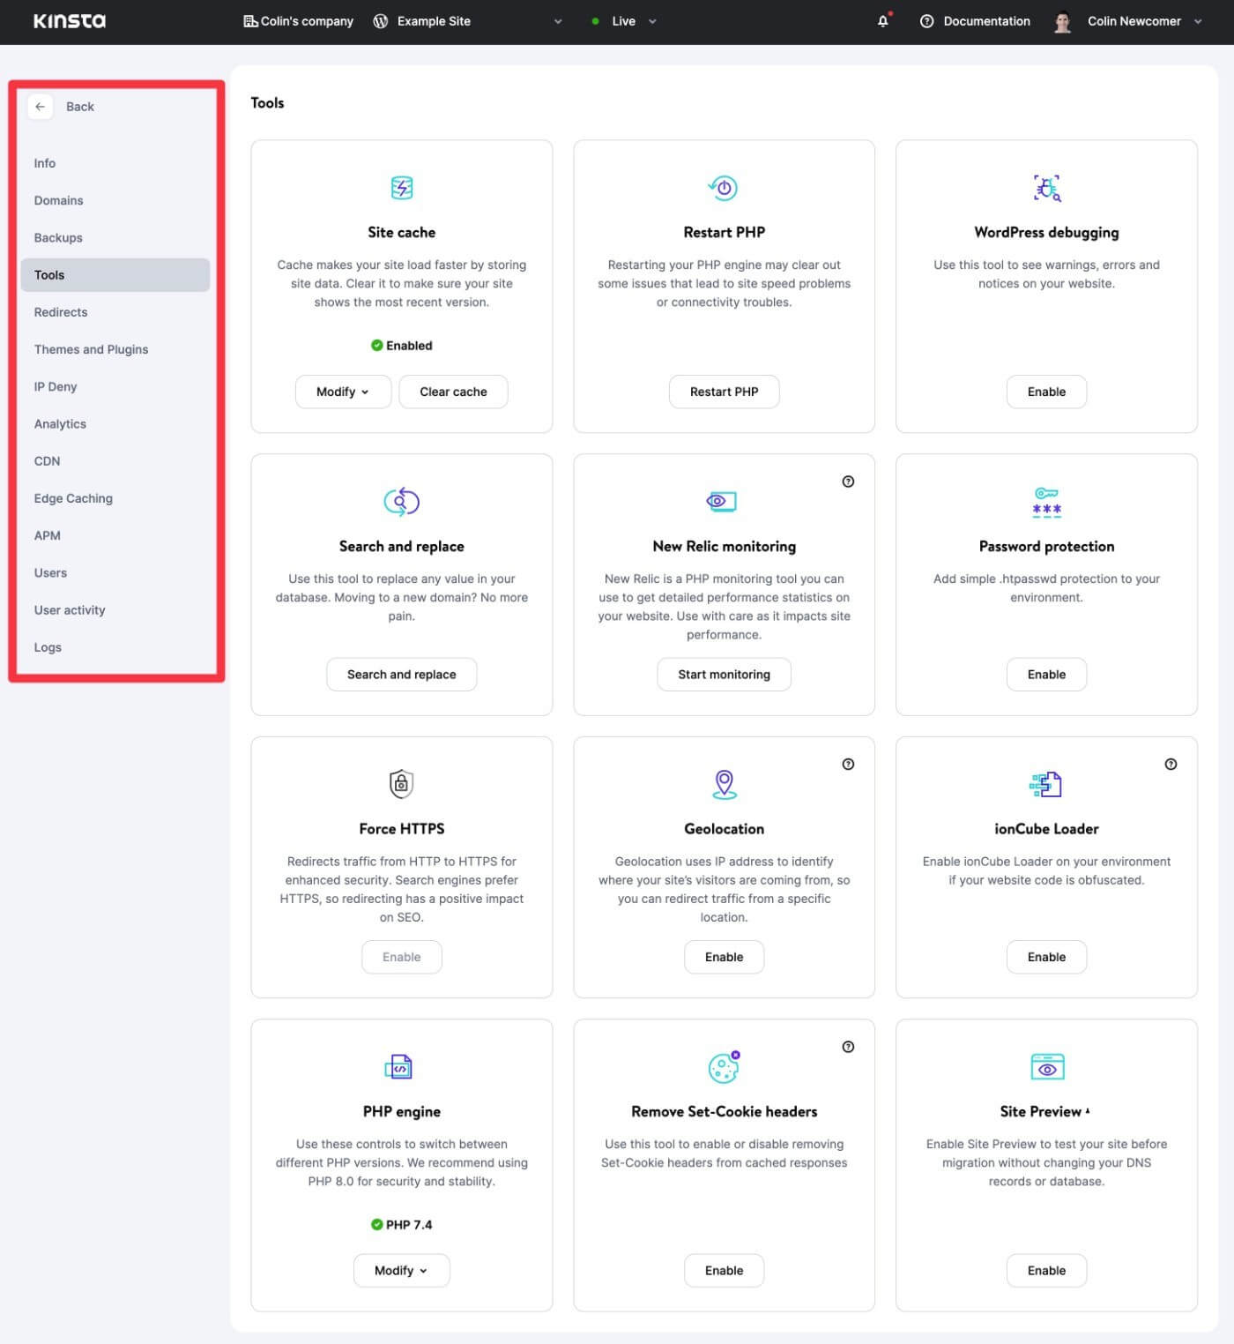1234x1344 pixels.
Task: Click the Search and replace button
Action: coord(402,675)
